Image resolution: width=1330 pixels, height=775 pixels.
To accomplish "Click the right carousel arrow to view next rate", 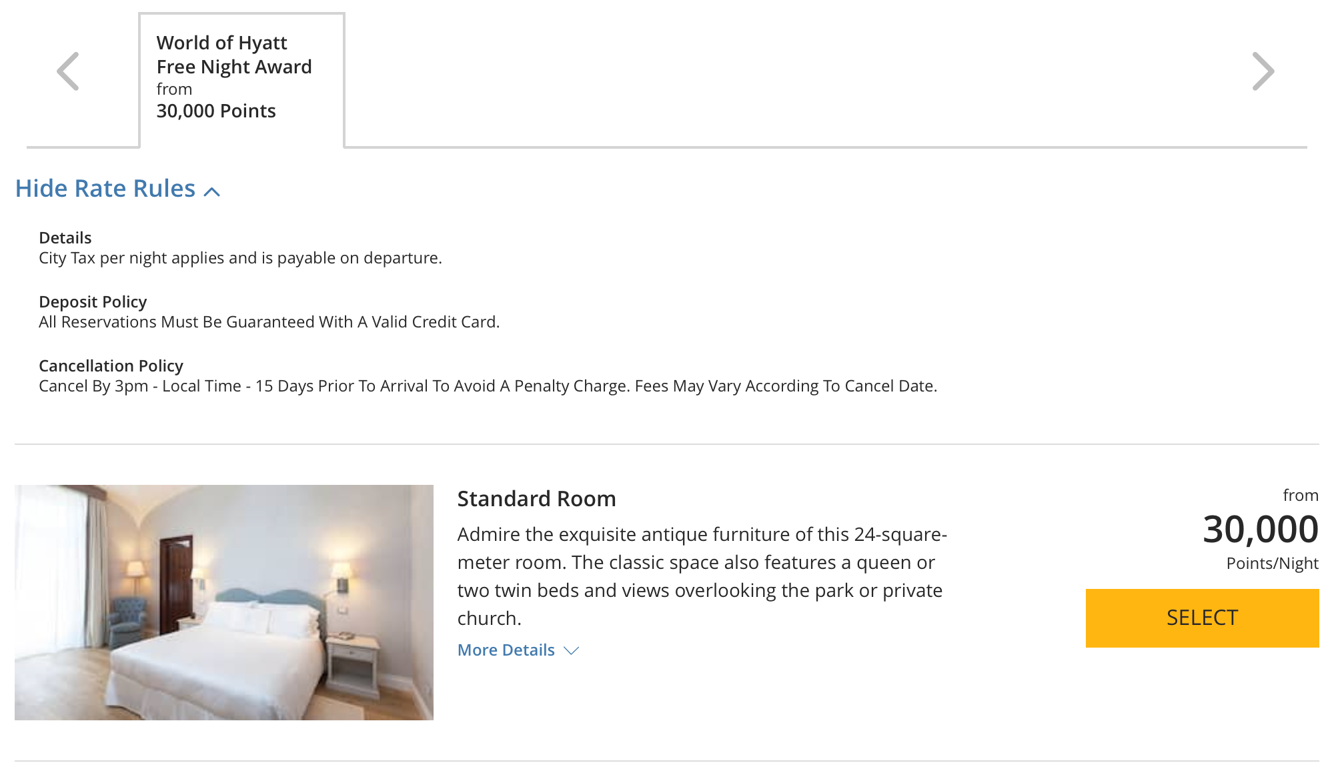I will 1263,70.
